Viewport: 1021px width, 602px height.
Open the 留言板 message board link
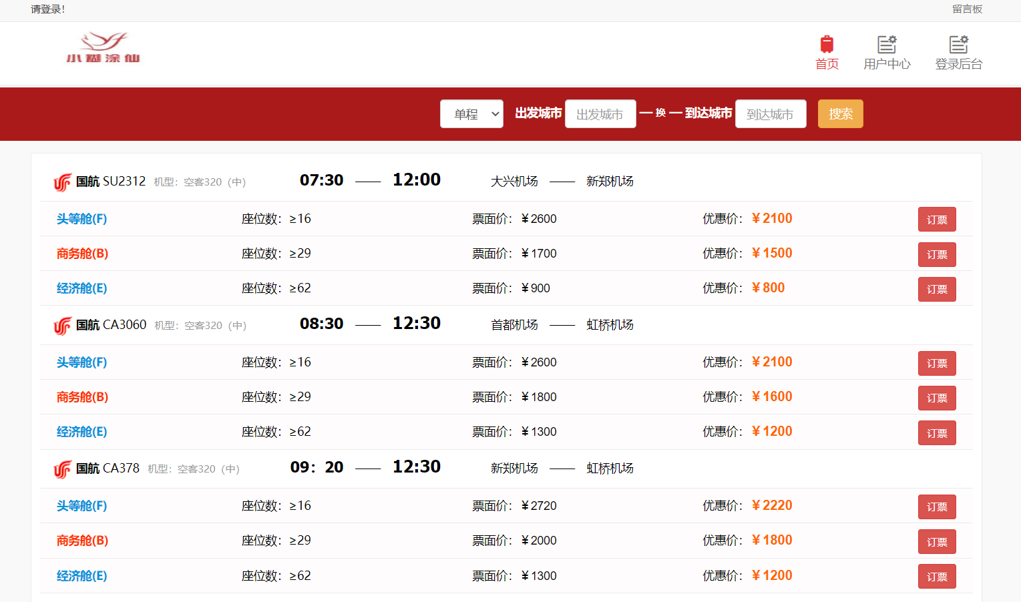tap(967, 9)
